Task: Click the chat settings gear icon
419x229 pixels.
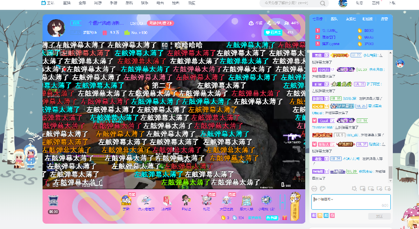Action: click(388, 188)
